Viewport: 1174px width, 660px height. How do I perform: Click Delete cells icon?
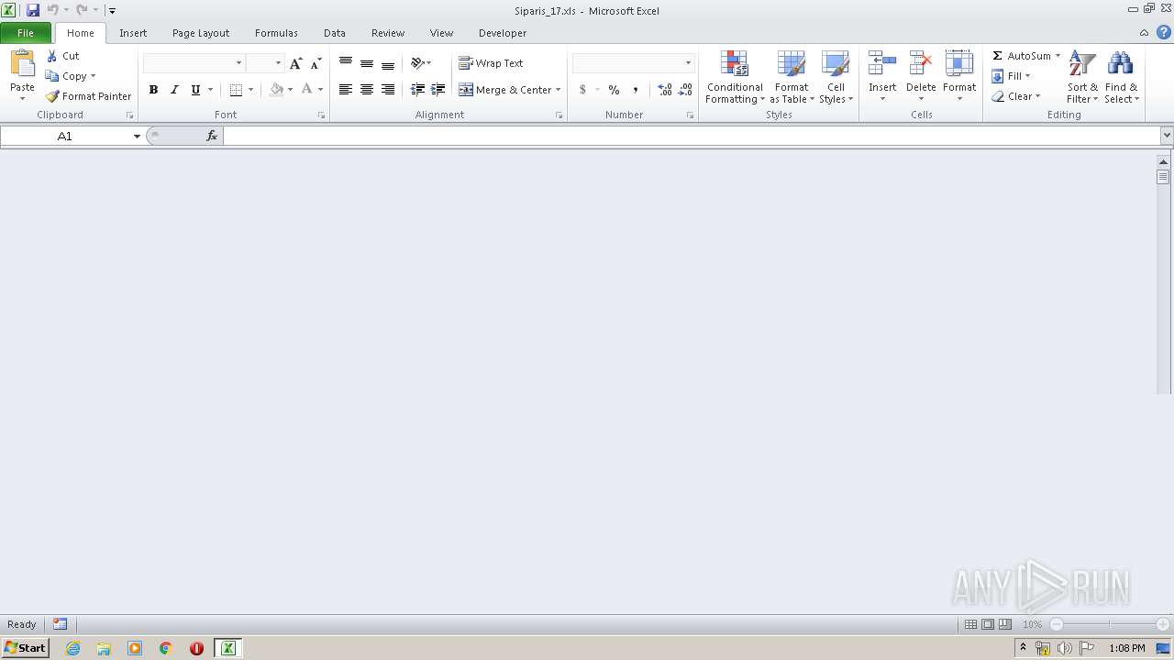921,64
